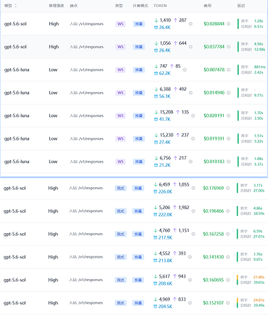Click the cached token value 213.8K
The image size is (268, 315).
point(165,261)
